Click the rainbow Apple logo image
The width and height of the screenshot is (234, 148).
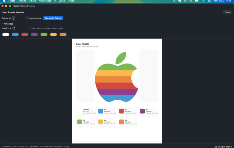[x=117, y=77]
